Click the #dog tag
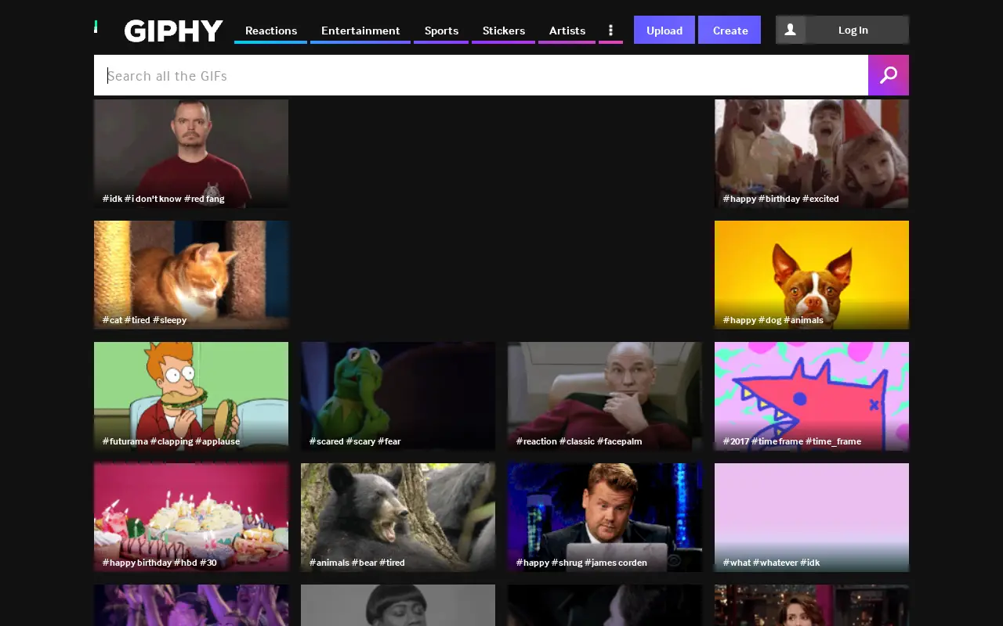Viewport: 1003px width, 626px height. click(769, 320)
